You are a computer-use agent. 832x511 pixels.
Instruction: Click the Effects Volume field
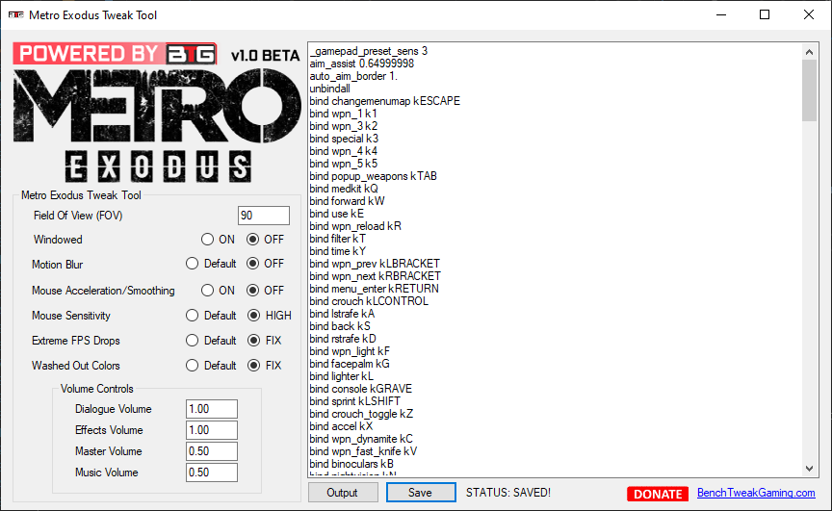(x=212, y=430)
